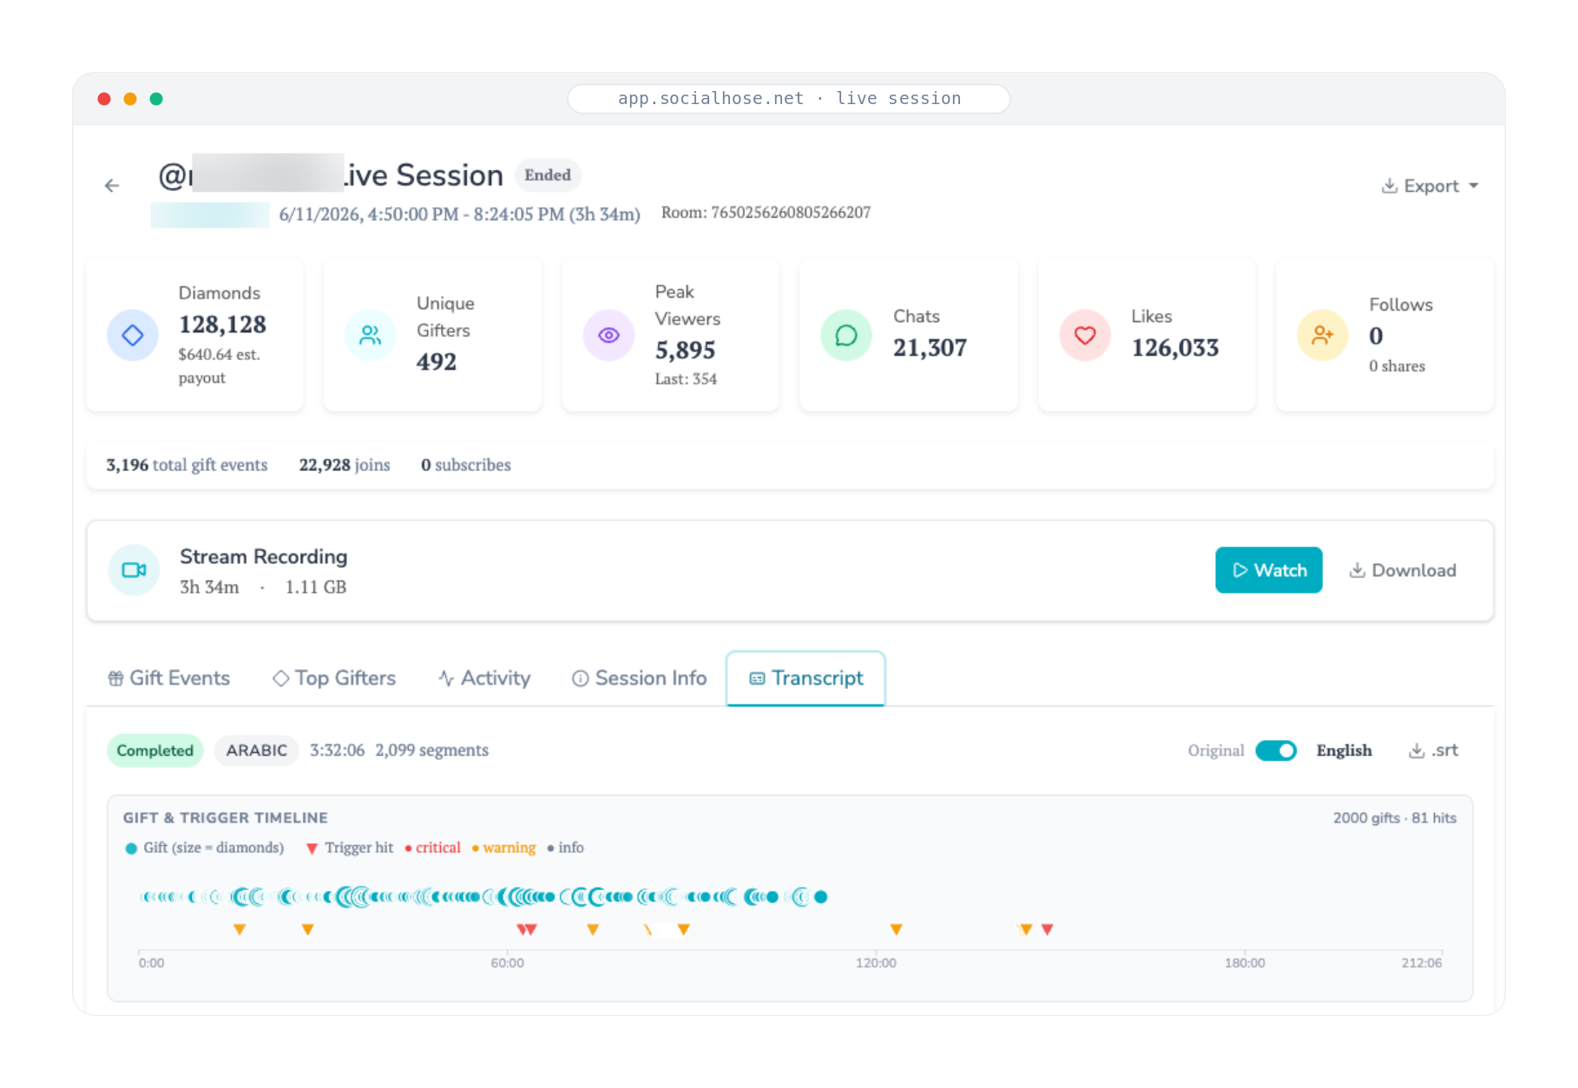The width and height of the screenshot is (1578, 1088).
Task: Click the 128,128 diamonds value
Action: [x=222, y=324]
